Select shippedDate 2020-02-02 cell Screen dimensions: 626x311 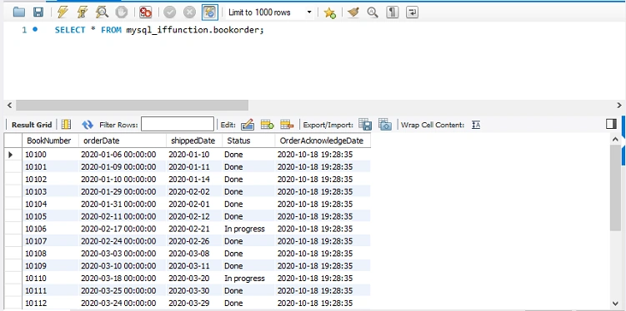(x=194, y=191)
